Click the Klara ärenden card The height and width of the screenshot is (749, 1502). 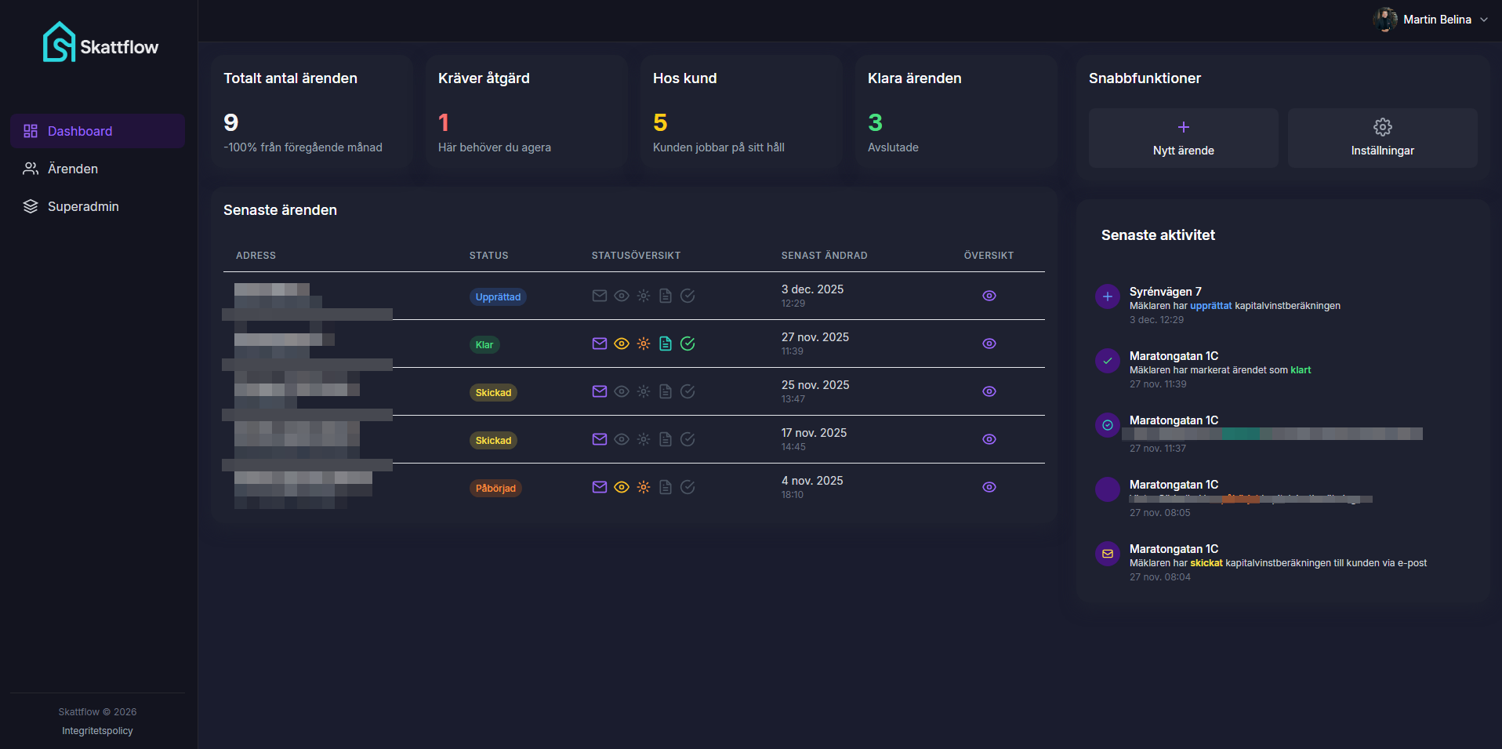tap(956, 111)
